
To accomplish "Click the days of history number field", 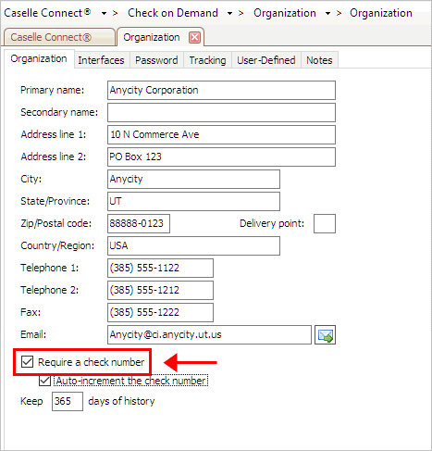I will point(68,401).
